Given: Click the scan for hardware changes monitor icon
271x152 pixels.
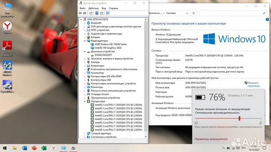Looking at the screenshot, I should 108,13.
